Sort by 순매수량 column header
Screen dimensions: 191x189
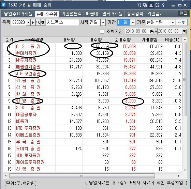[122, 40]
